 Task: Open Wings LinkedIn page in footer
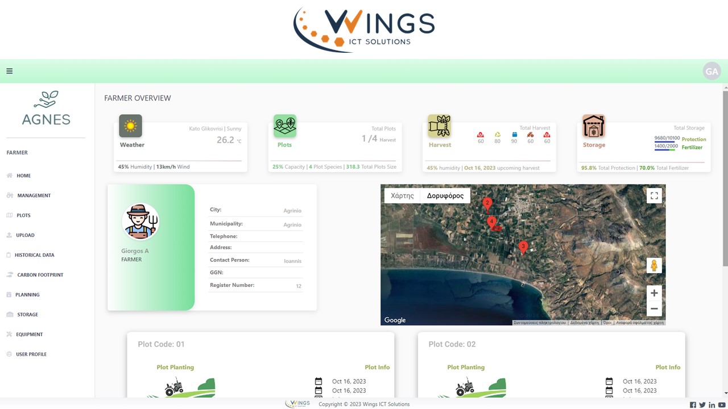[x=712, y=404]
